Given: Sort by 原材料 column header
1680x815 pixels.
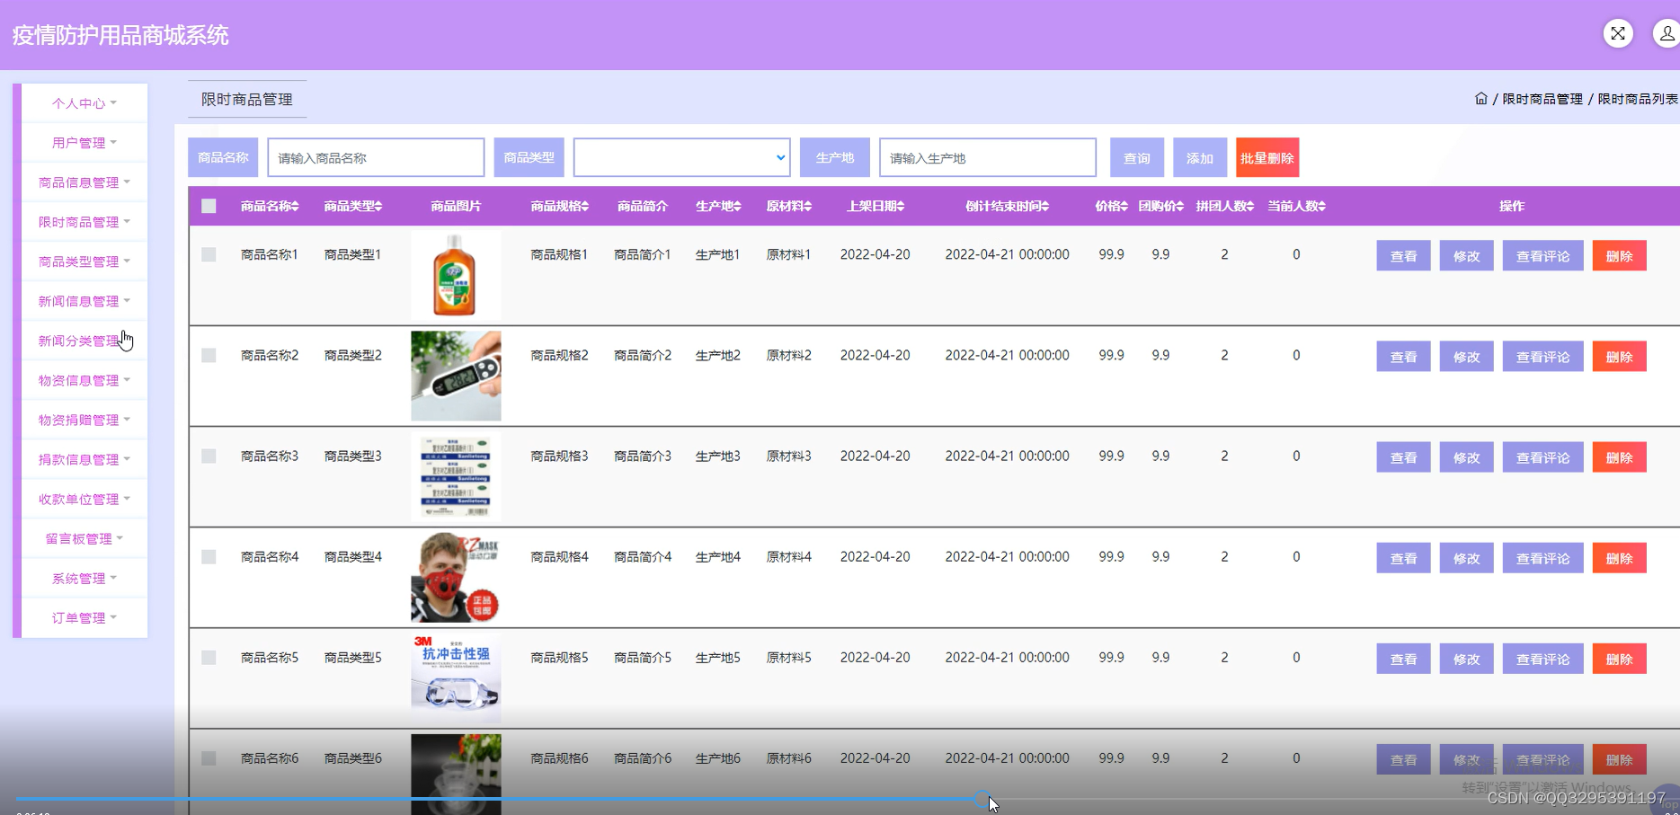Looking at the screenshot, I should coord(789,207).
